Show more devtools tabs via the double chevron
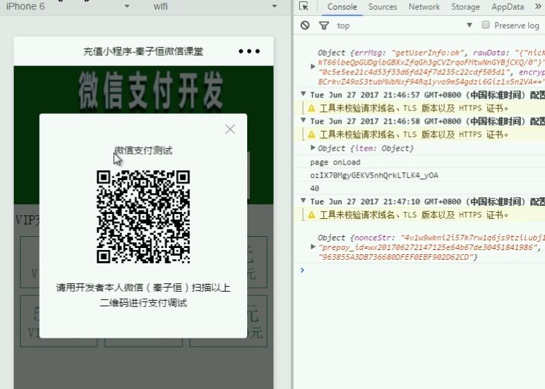 (538, 7)
